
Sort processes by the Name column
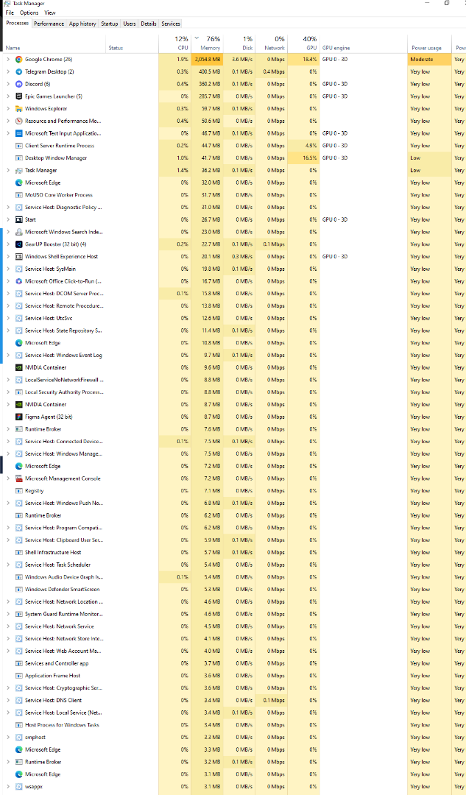click(x=54, y=43)
